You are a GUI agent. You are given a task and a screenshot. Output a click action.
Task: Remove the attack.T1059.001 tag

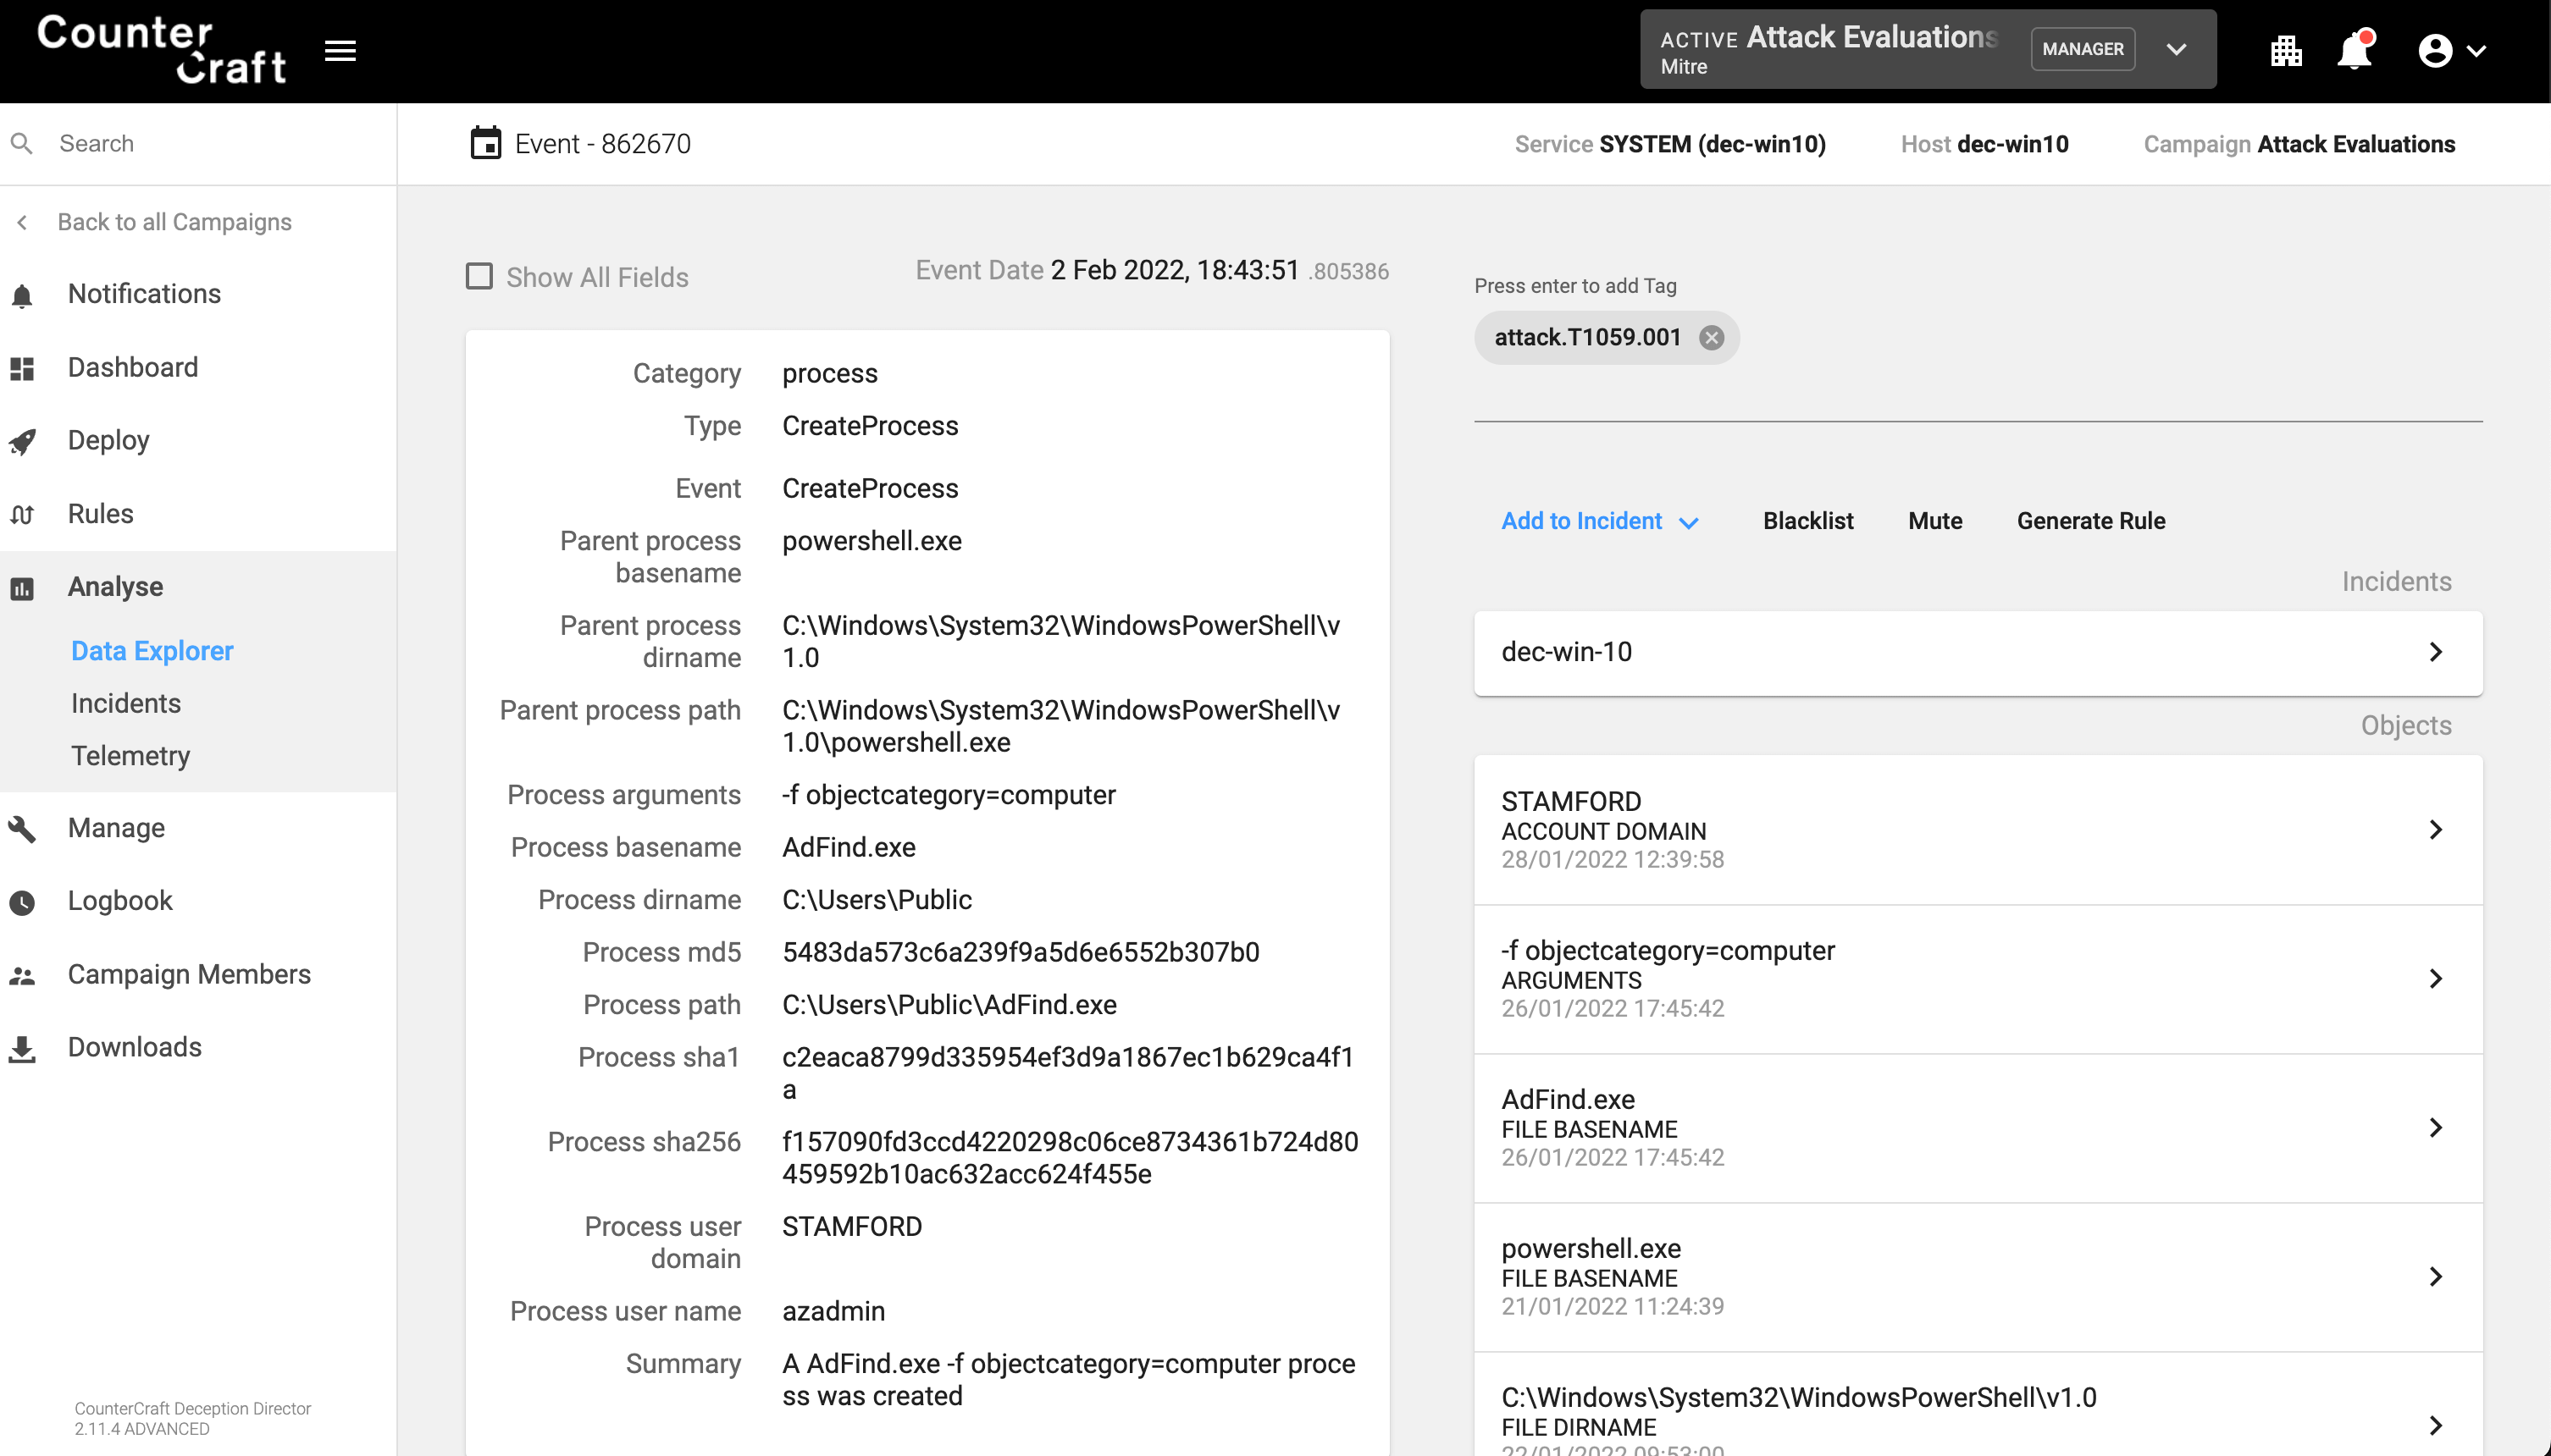point(1711,338)
